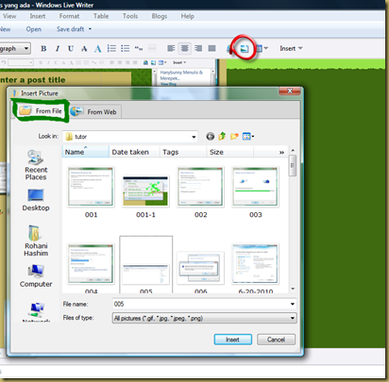Sort files by the Name column
Viewport: 389px width, 382px height.
coord(86,152)
